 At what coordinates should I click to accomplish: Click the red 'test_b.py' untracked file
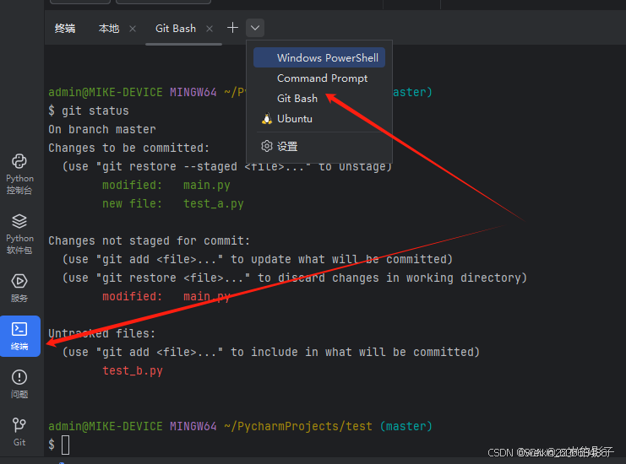(x=133, y=370)
